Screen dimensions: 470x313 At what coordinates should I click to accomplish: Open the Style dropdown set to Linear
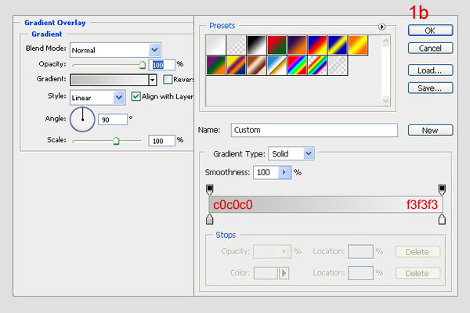point(119,98)
